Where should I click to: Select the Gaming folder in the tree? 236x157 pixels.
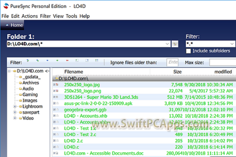30,95
